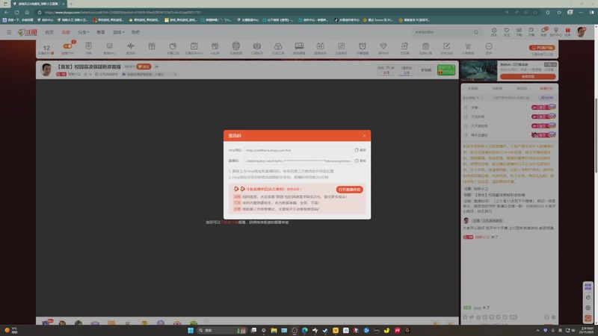Go to the 赛事 nav item
This screenshot has height=336, width=598.
[101, 32]
